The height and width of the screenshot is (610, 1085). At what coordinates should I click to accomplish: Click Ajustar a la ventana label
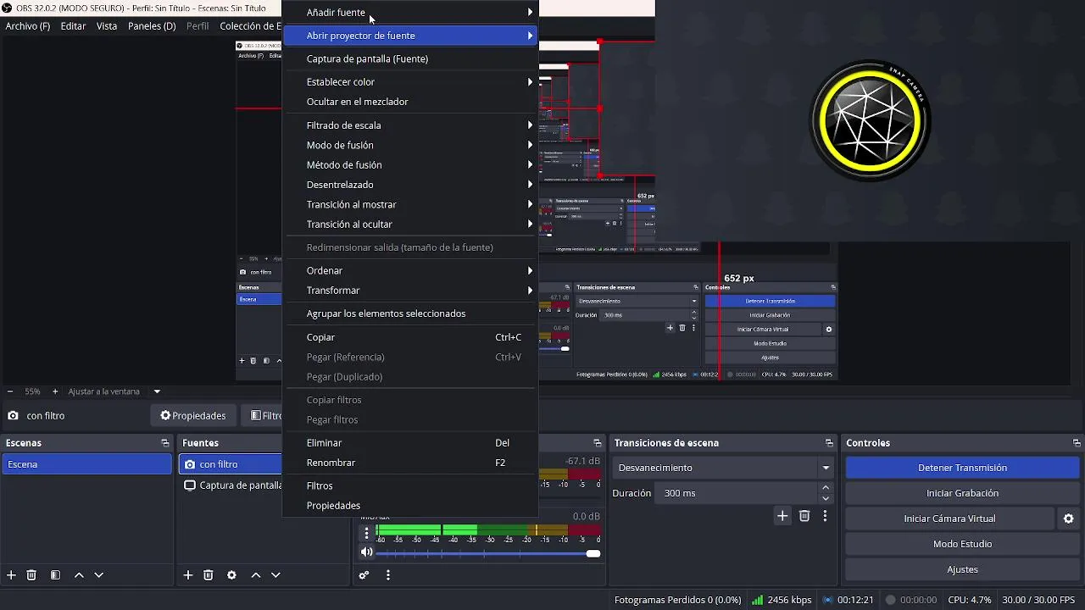coord(103,391)
